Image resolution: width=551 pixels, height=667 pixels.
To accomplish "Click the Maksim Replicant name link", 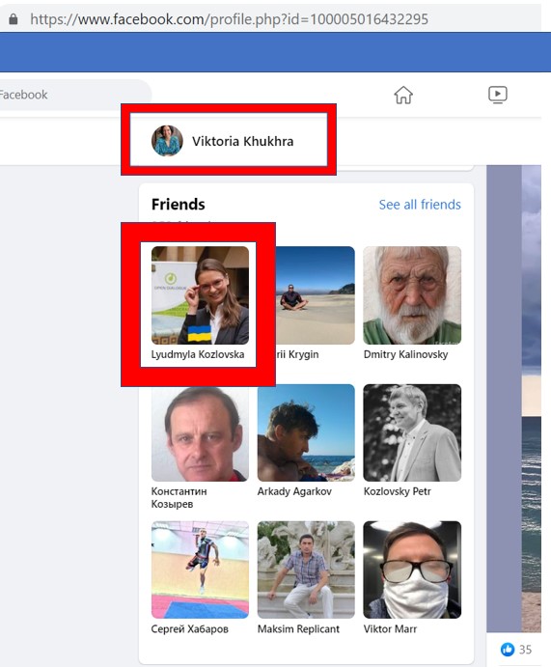I will [298, 628].
